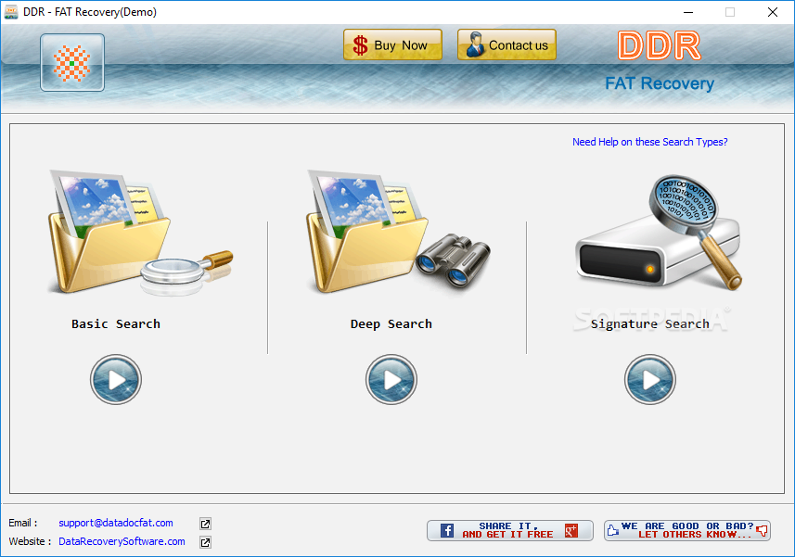
Task: Click the Signature Search label
Action: click(649, 324)
